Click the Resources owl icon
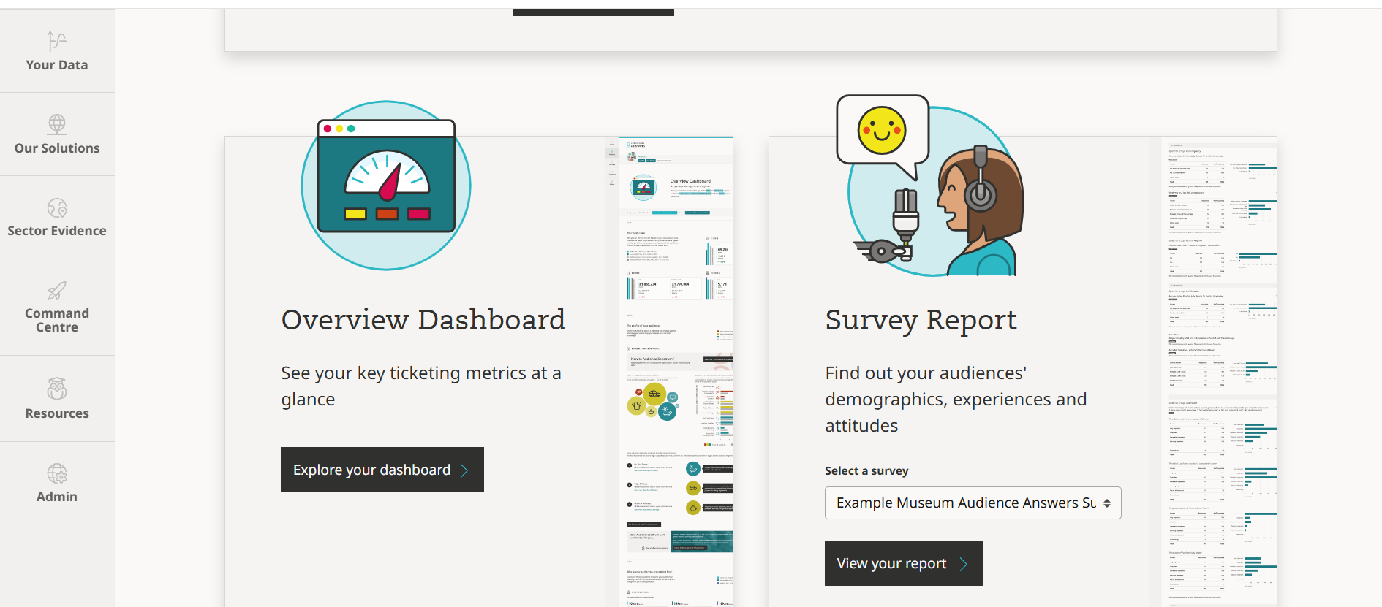The width and height of the screenshot is (1382, 607). 57,389
